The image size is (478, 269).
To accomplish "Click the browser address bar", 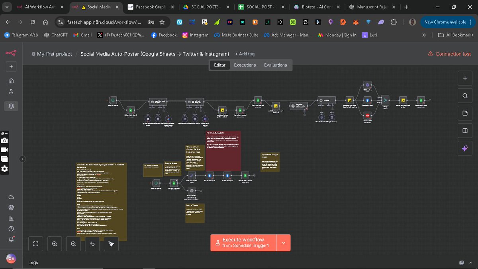I will pos(104,22).
